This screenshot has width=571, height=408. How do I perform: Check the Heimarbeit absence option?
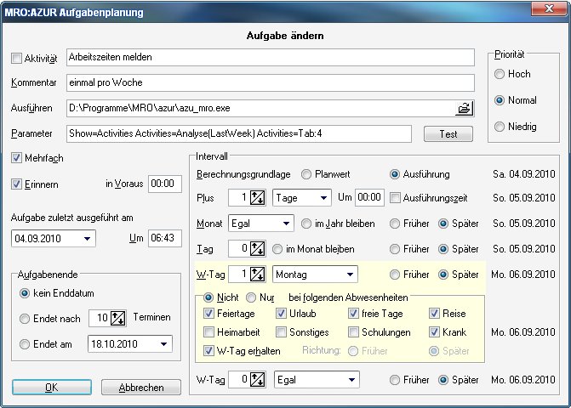(209, 332)
